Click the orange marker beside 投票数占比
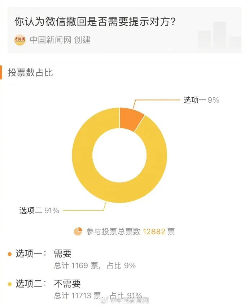The image size is (249, 306). (x=1, y=72)
